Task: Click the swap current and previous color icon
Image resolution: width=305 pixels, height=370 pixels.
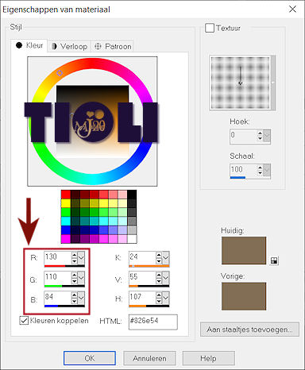Action: tap(274, 260)
